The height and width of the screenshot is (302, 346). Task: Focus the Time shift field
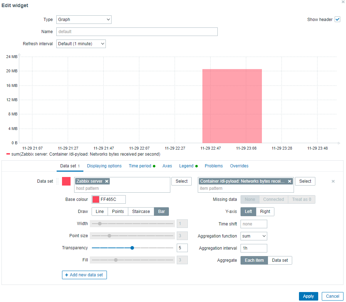254,224
